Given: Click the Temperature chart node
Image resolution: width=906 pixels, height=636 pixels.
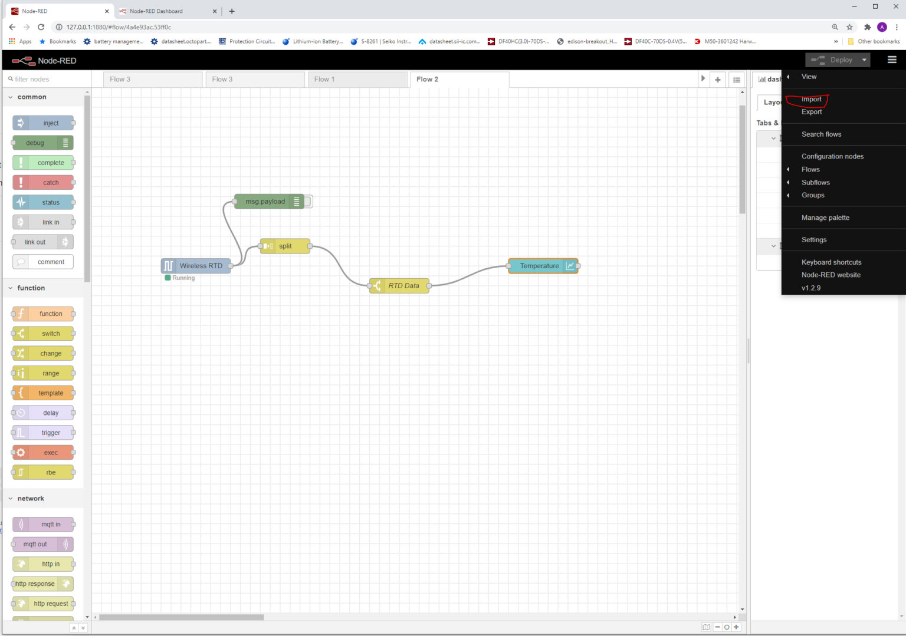Looking at the screenshot, I should tap(543, 266).
